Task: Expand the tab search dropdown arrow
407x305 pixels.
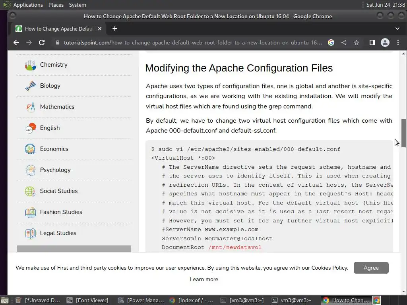Action: point(397,29)
